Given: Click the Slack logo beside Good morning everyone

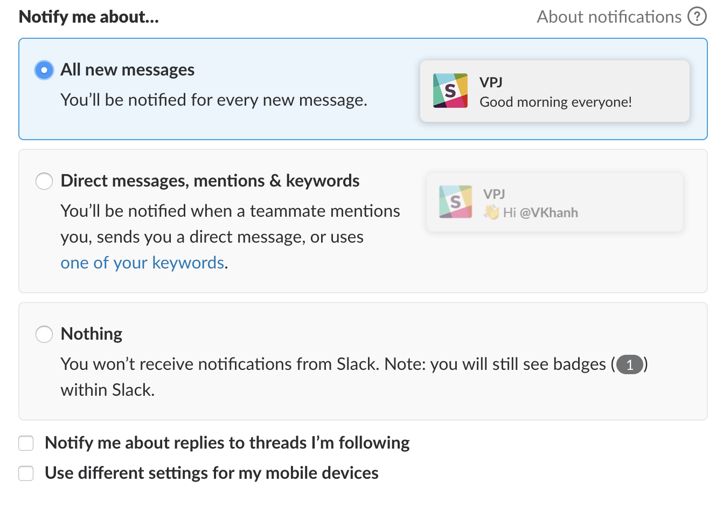Looking at the screenshot, I should pyautogui.click(x=450, y=91).
